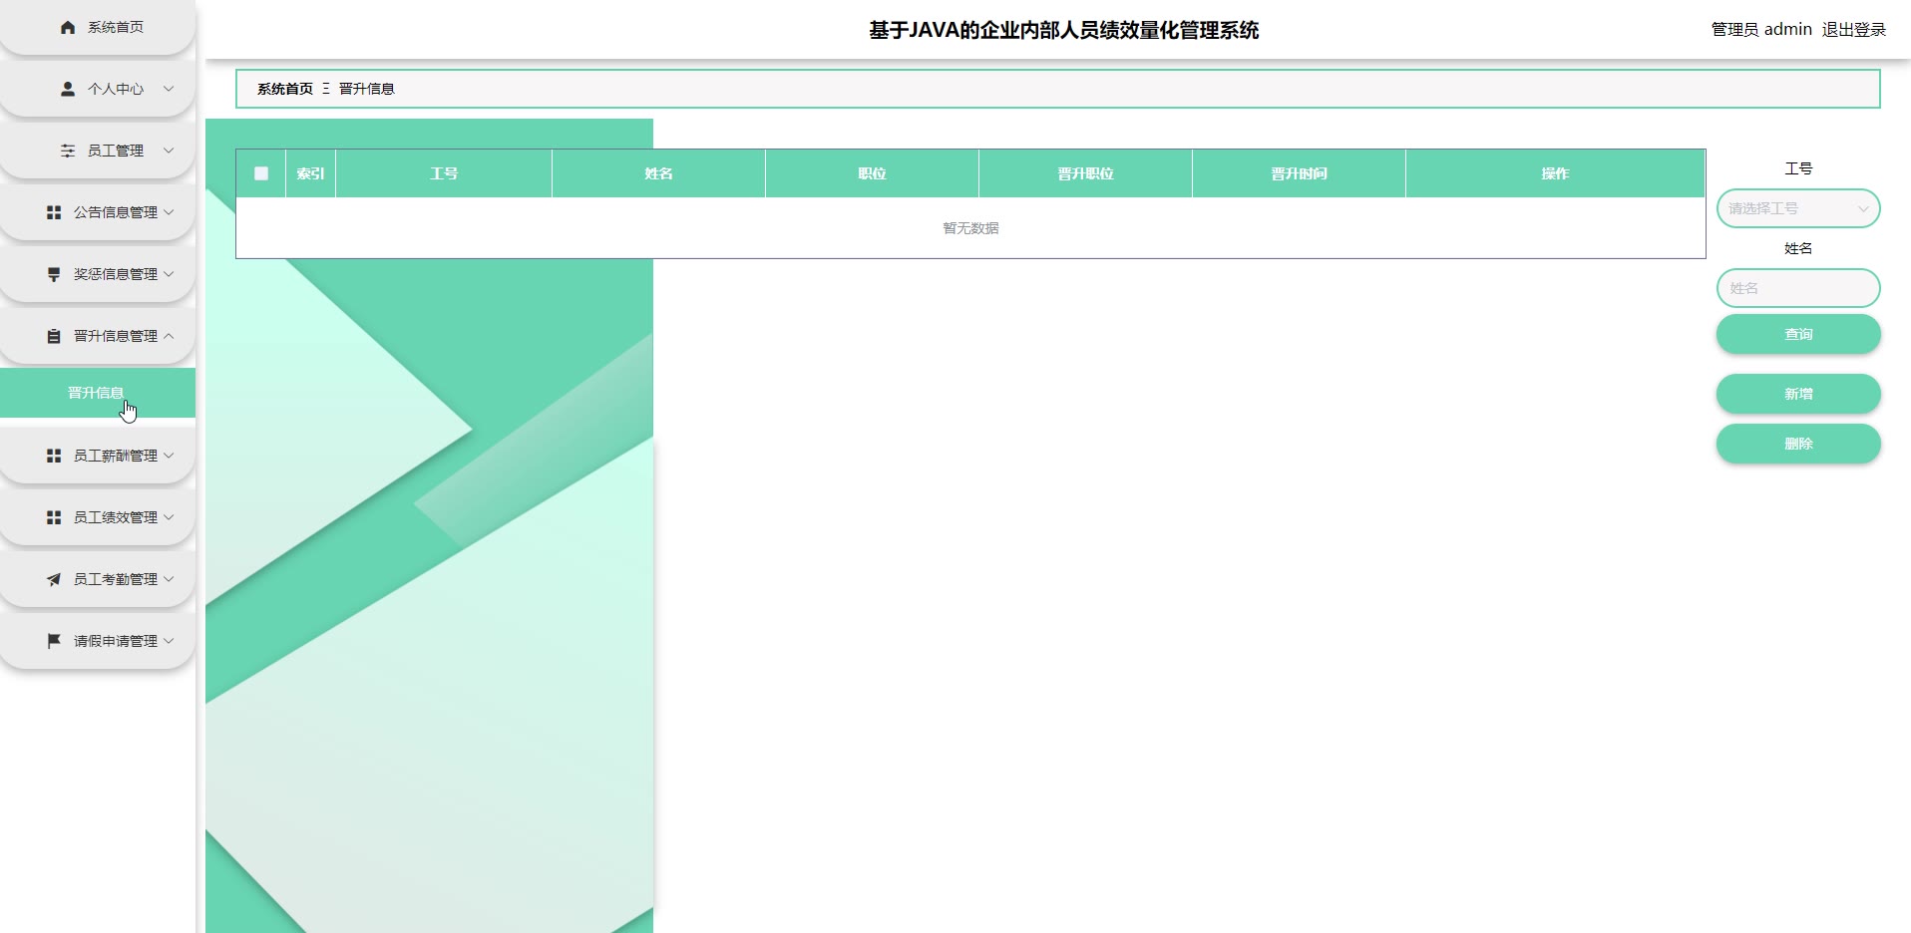Click the 职位 column header
The image size is (1911, 933).
(x=872, y=173)
